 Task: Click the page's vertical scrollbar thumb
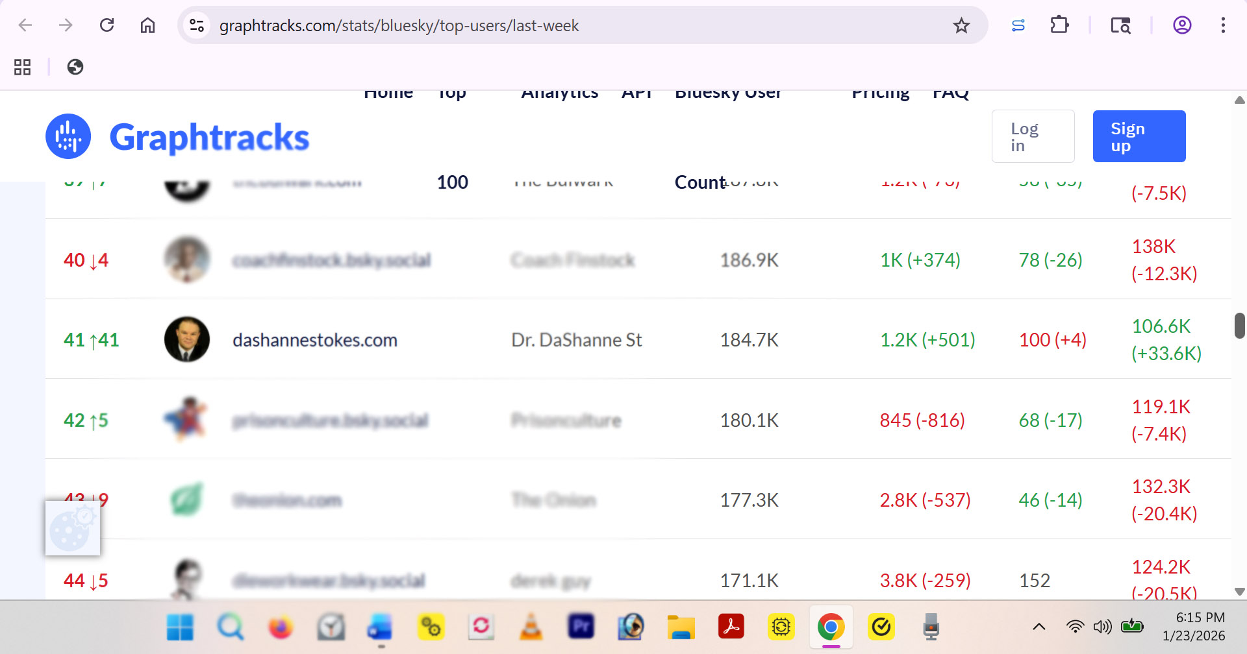(x=1239, y=325)
